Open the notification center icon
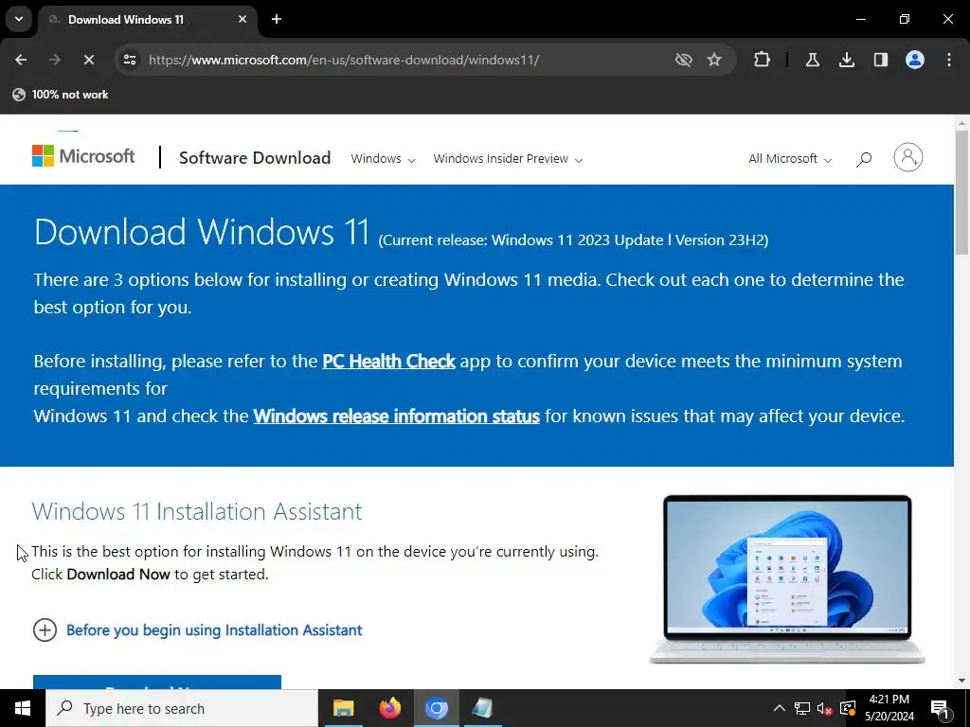Viewport: 970px width, 727px height. [x=940, y=708]
